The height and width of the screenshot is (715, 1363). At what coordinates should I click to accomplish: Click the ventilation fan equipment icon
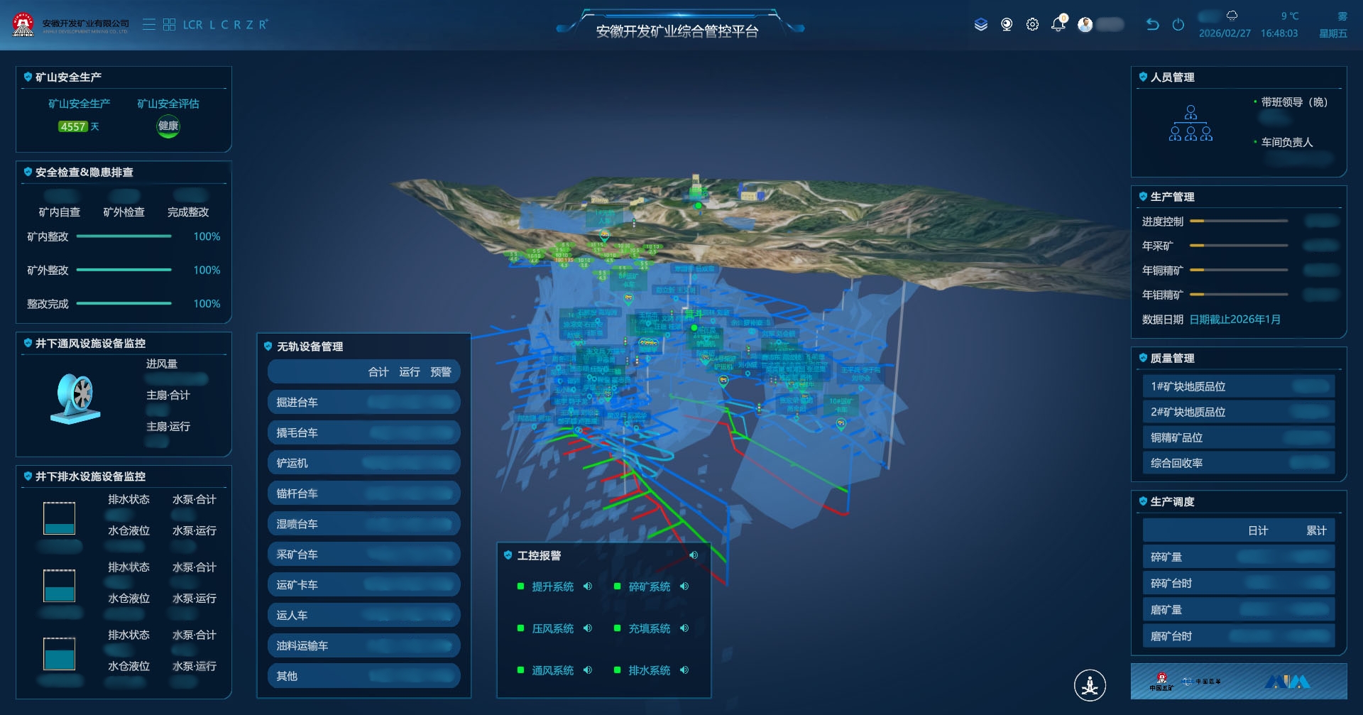click(x=75, y=398)
